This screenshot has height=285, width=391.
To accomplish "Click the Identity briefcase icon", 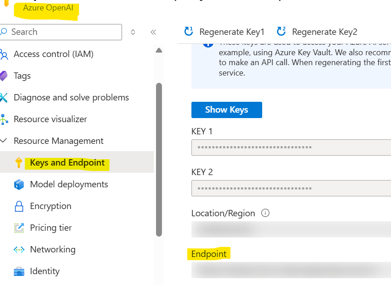I will coord(19,271).
